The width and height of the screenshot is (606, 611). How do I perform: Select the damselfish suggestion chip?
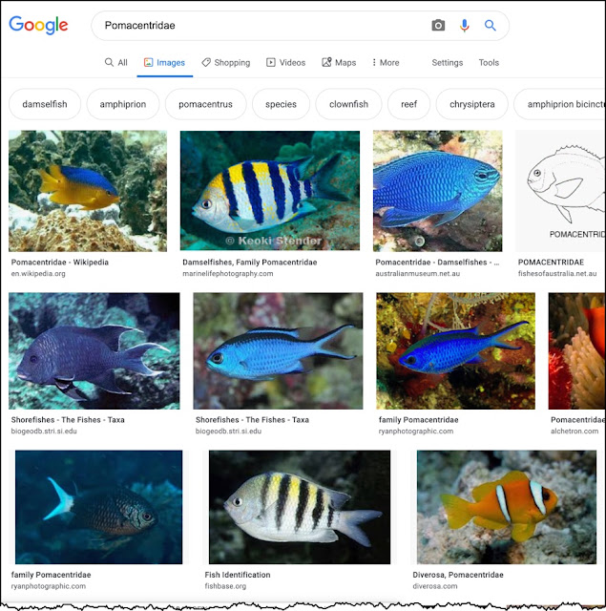tap(45, 104)
